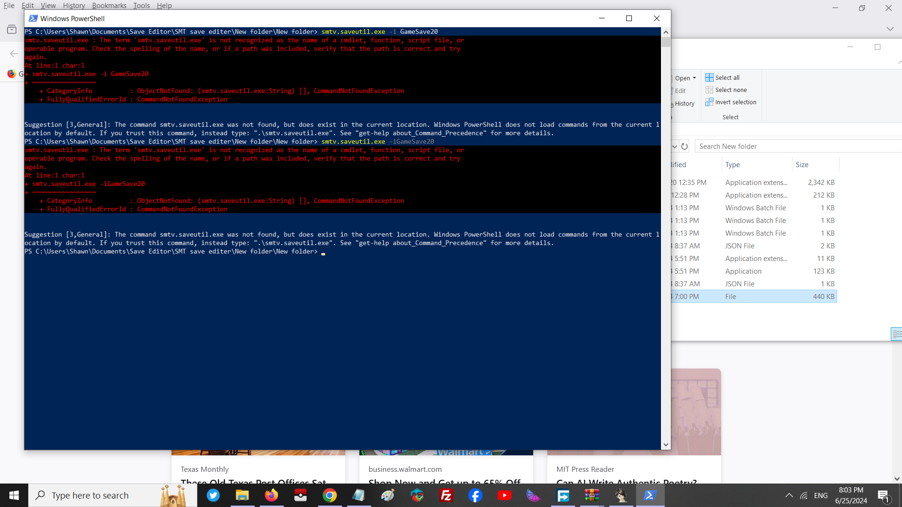This screenshot has width=902, height=507.
Task: Open the View menu in Firefox
Action: 48,5
